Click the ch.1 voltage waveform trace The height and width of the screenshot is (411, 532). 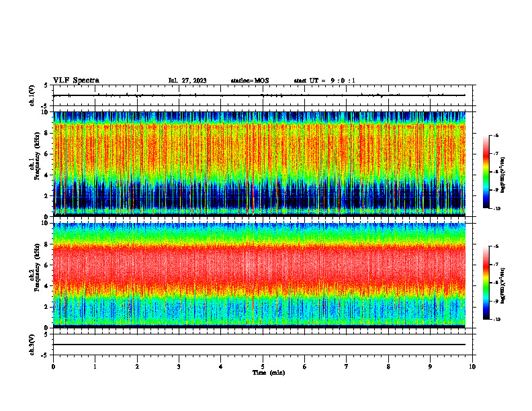click(259, 95)
